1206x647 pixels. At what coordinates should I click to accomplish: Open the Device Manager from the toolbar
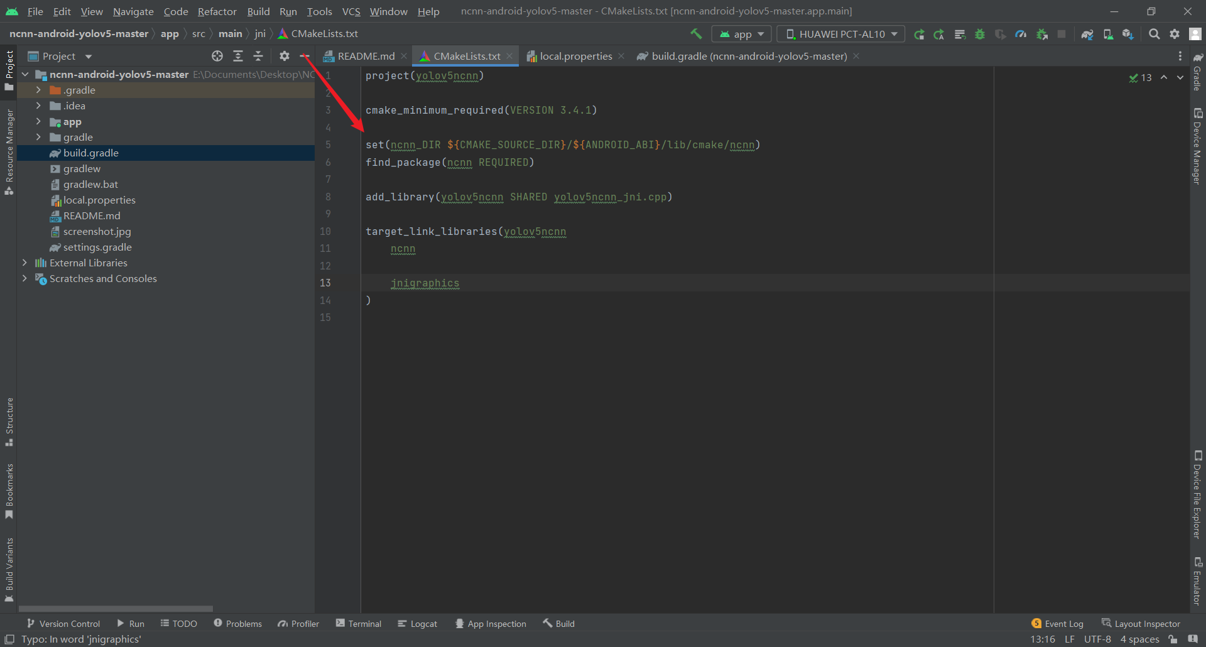coord(1108,34)
